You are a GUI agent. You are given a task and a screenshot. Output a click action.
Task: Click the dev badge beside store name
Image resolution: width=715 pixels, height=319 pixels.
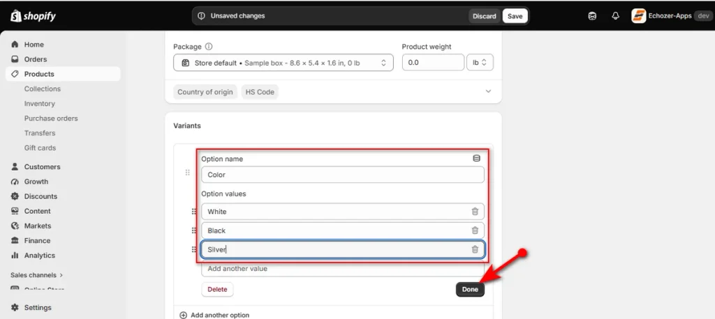[702, 16]
